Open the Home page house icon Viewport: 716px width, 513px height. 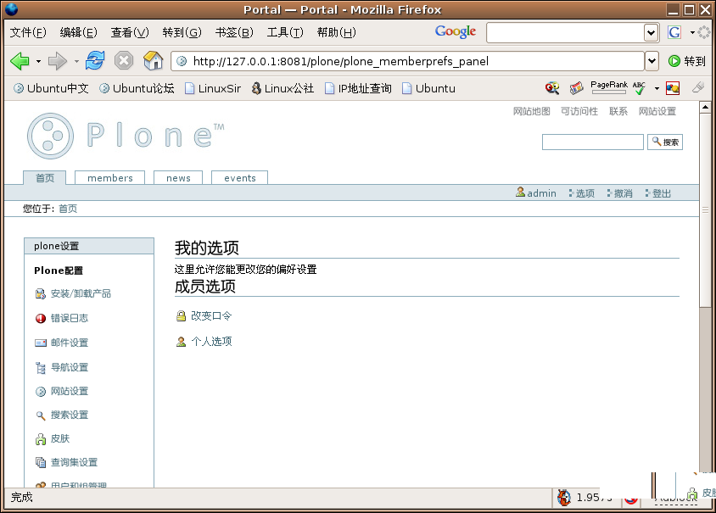coord(153,60)
